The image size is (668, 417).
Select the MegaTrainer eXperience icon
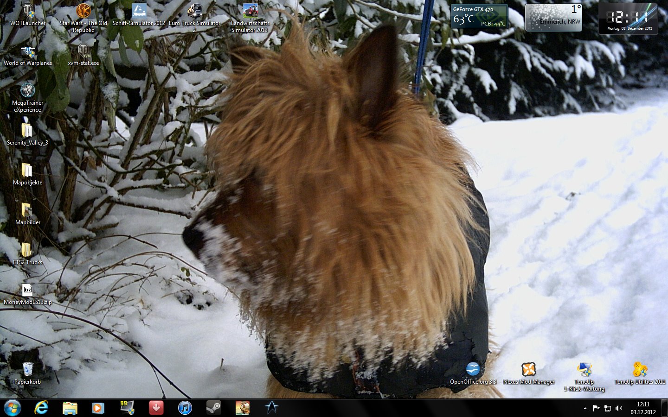tap(28, 91)
